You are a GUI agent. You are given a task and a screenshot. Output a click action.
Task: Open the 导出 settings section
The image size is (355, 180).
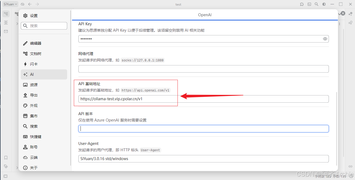pyautogui.click(x=44, y=95)
